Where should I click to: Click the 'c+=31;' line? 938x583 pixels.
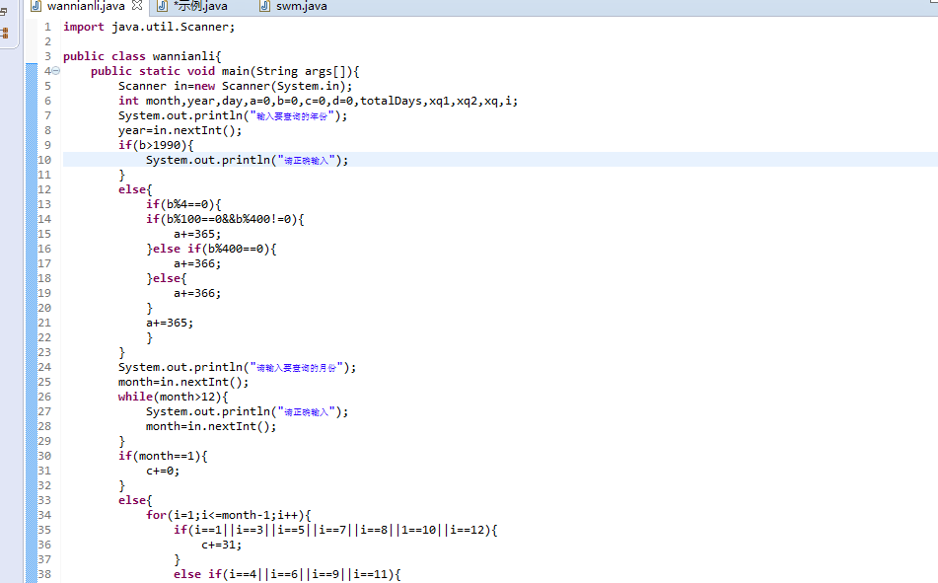pyautogui.click(x=221, y=545)
